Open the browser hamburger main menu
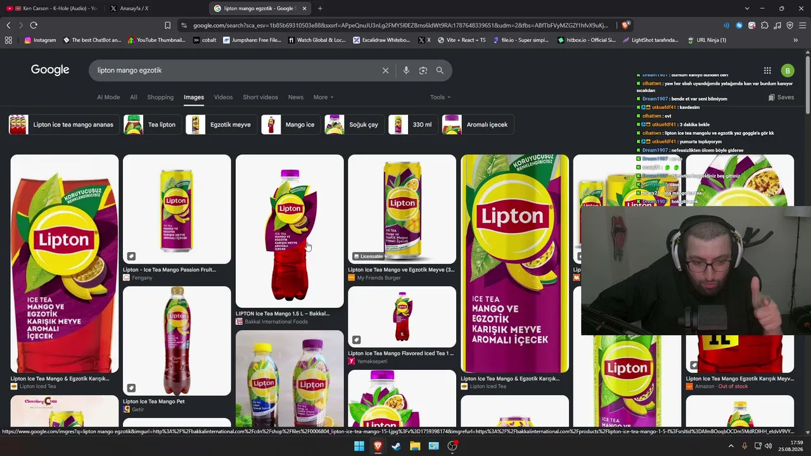This screenshot has height=456, width=811. coord(802,25)
